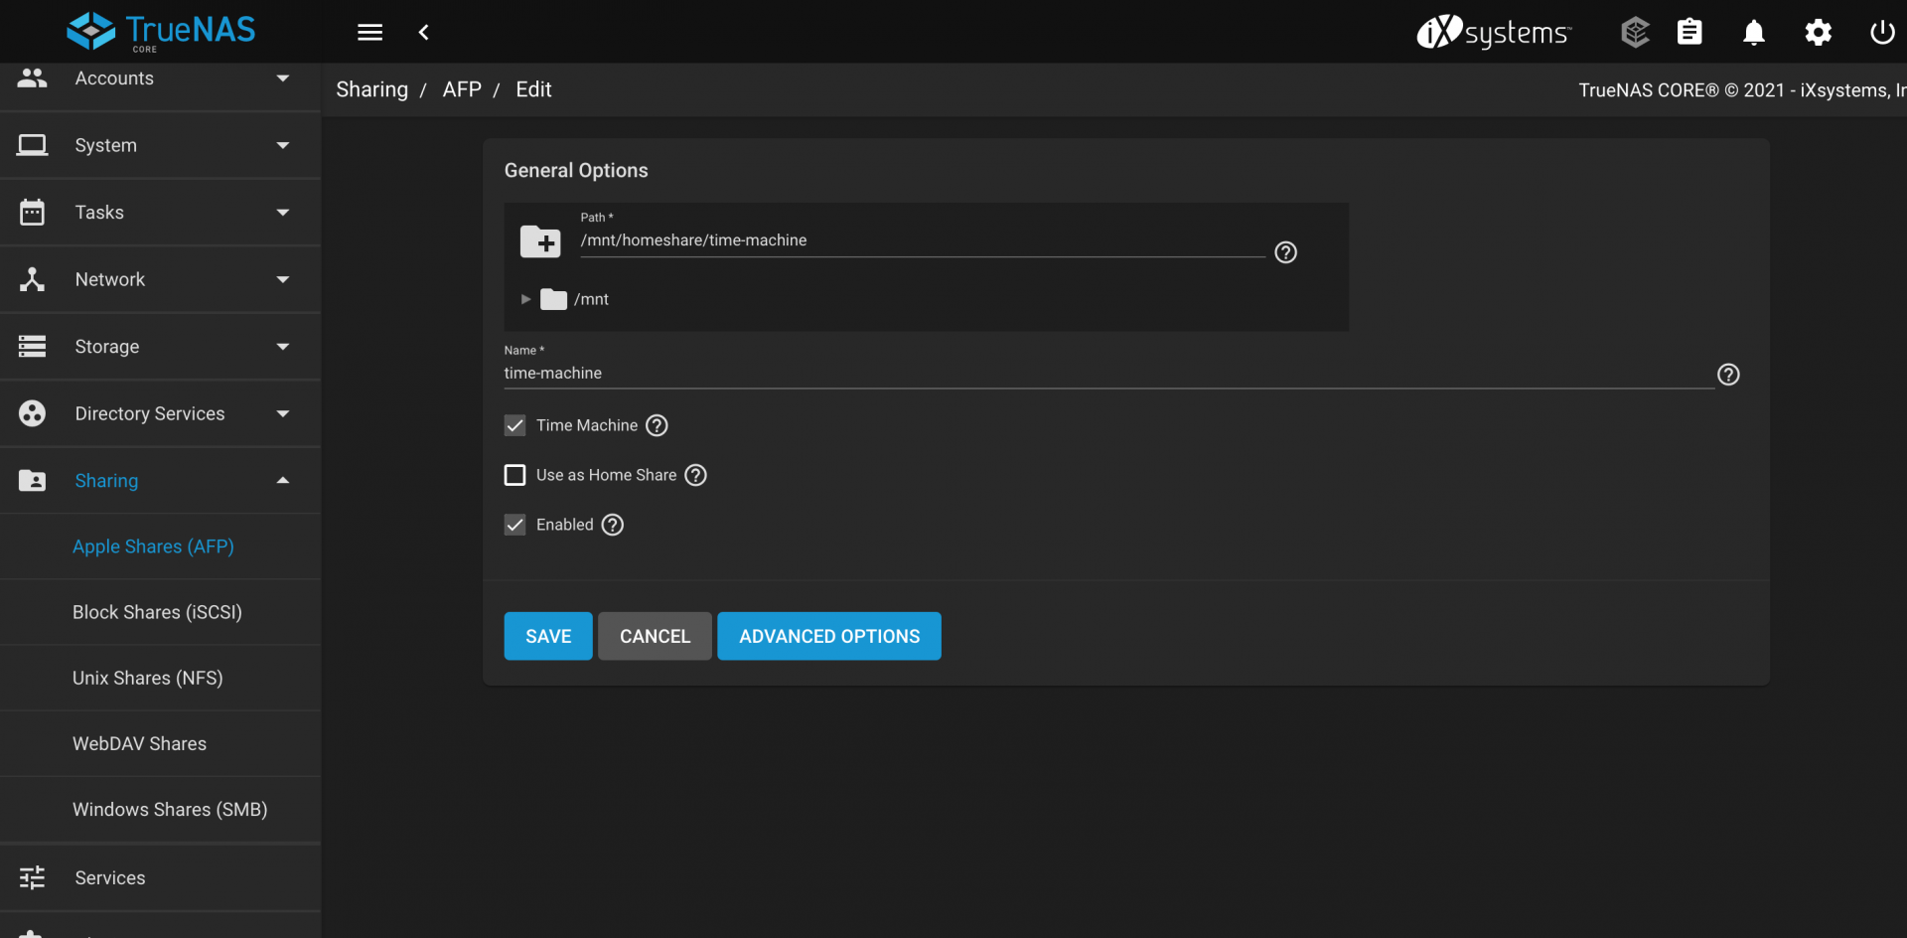1907x938 pixels.
Task: Expand the /mnt folder tree node
Action: click(x=525, y=299)
